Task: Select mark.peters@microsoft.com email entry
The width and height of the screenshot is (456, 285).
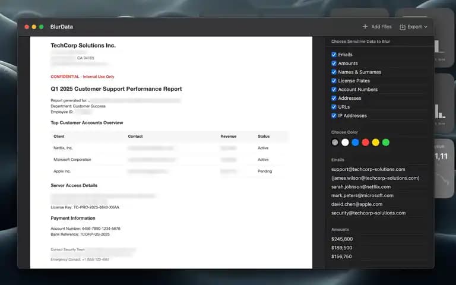Action: point(362,195)
